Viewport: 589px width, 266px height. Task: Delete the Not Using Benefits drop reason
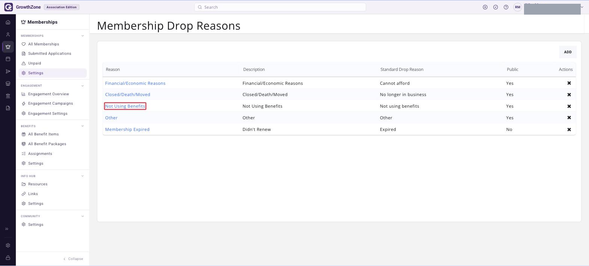569,106
